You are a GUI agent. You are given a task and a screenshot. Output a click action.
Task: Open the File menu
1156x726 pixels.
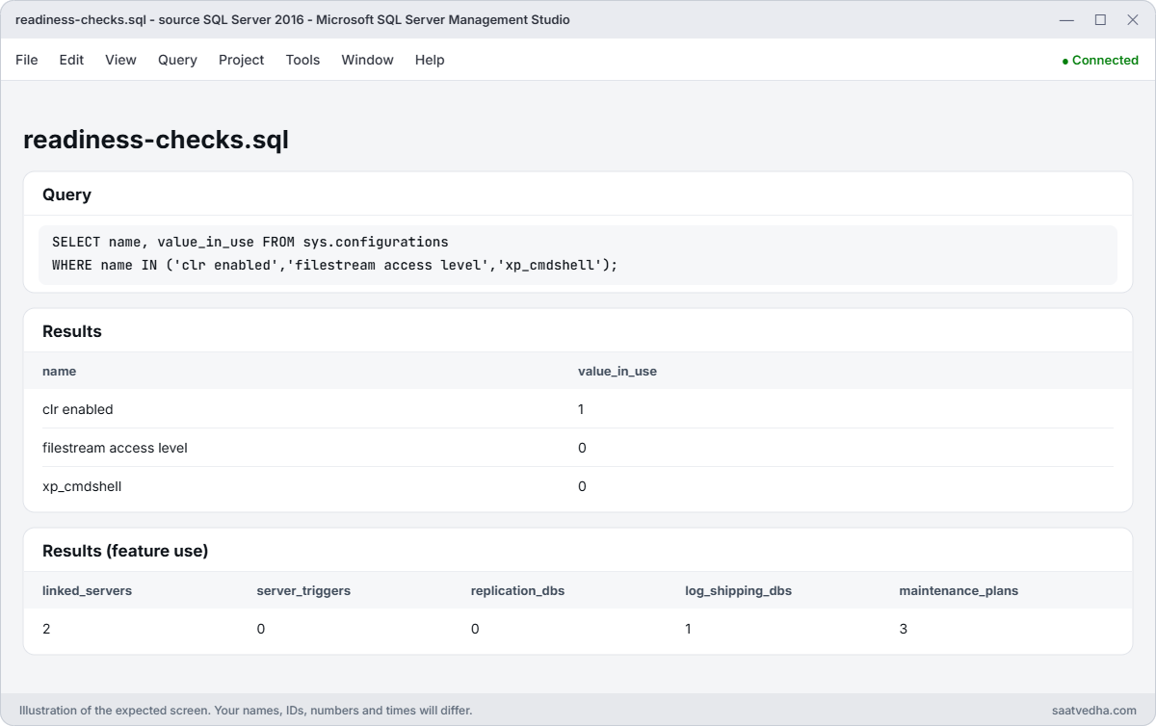(x=27, y=60)
